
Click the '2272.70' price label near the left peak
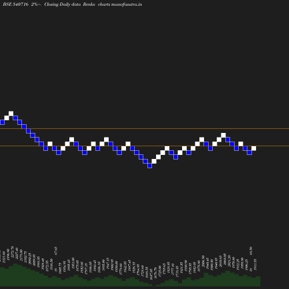pyautogui.click(x=13, y=252)
